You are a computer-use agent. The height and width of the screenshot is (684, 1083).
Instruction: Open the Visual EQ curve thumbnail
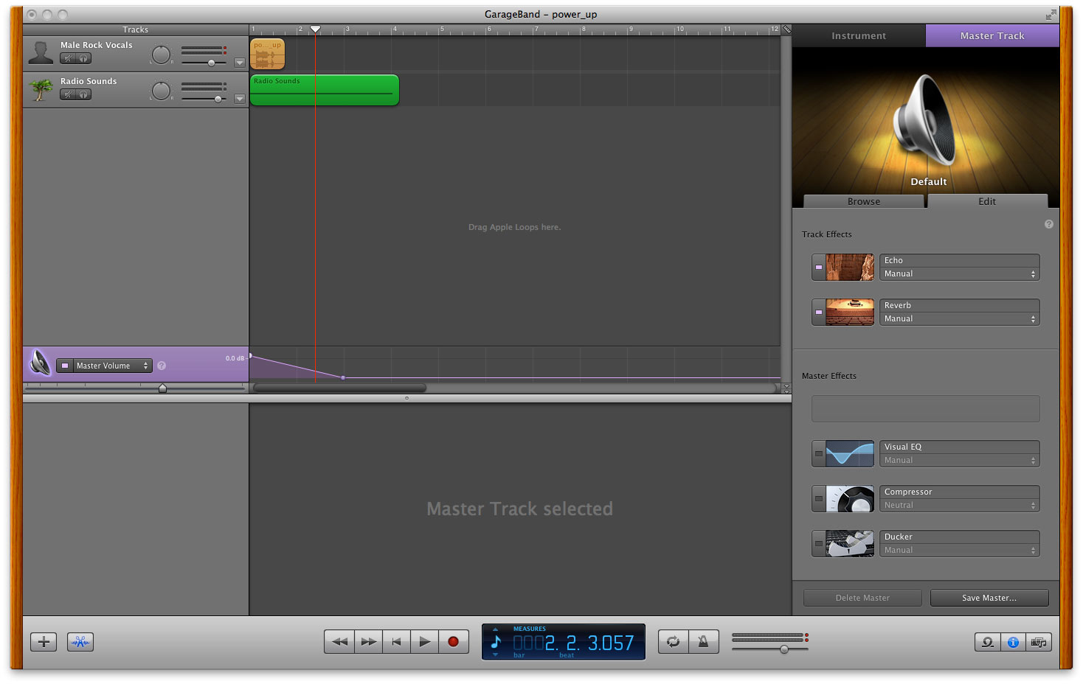850,454
